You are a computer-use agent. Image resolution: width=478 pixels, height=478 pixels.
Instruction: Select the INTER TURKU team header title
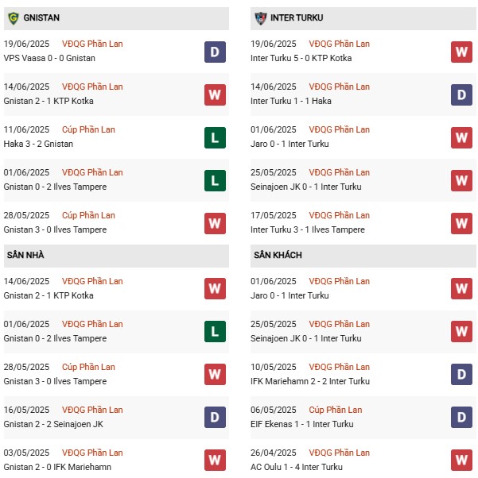point(297,18)
